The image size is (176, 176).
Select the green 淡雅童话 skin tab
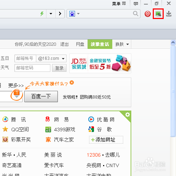tap(100, 44)
